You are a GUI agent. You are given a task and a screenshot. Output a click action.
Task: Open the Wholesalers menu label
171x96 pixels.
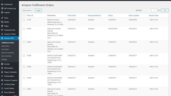click(9, 68)
